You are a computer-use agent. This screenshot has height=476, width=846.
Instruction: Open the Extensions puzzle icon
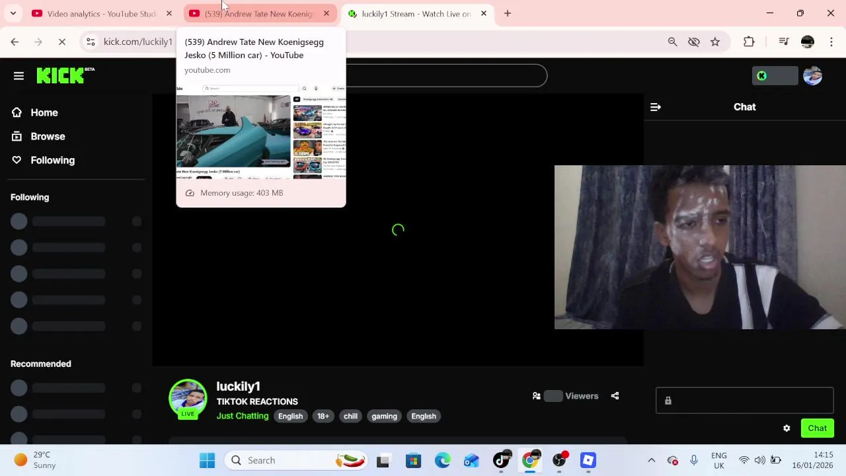[x=749, y=42]
